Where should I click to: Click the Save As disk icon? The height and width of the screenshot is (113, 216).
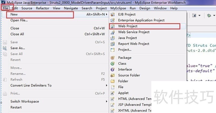click(5, 48)
